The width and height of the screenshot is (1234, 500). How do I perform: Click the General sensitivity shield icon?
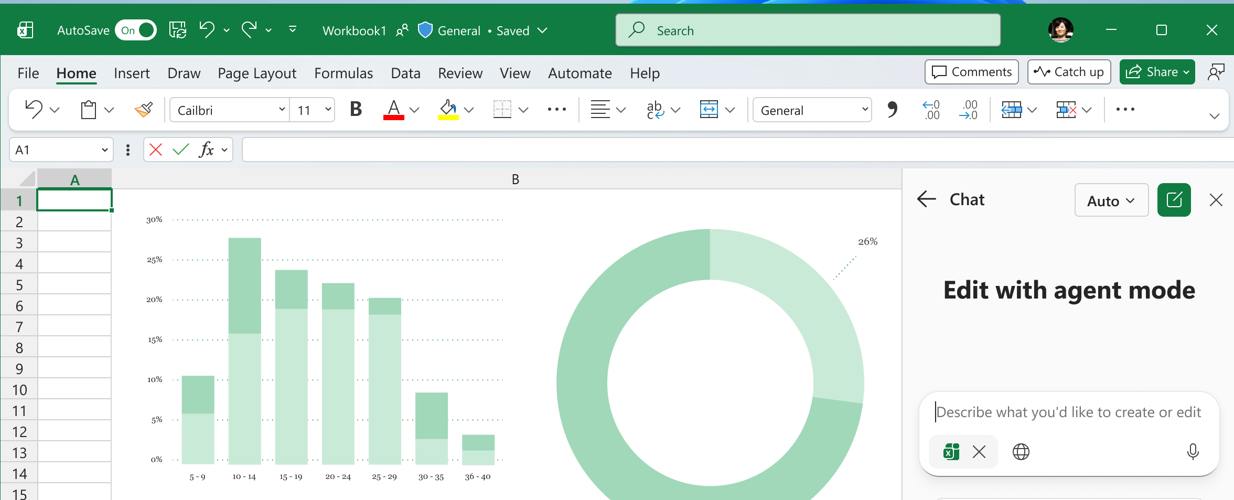[x=425, y=30]
